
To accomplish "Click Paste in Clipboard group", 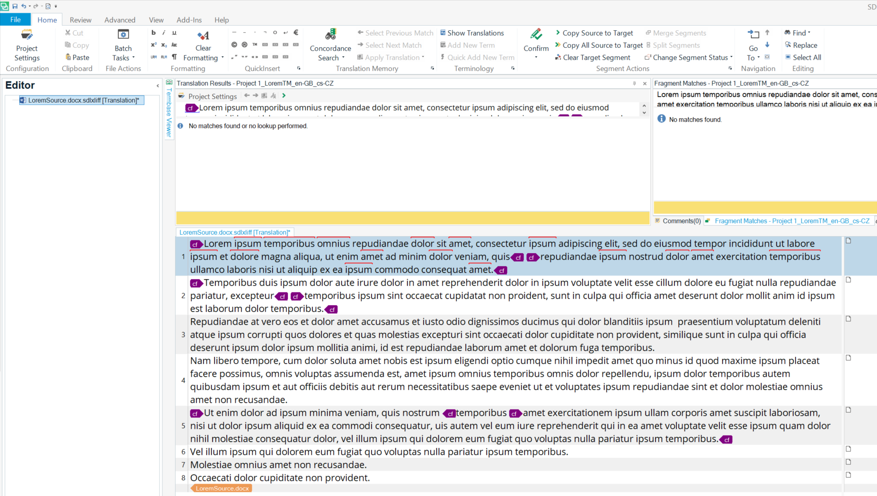I will pyautogui.click(x=77, y=57).
